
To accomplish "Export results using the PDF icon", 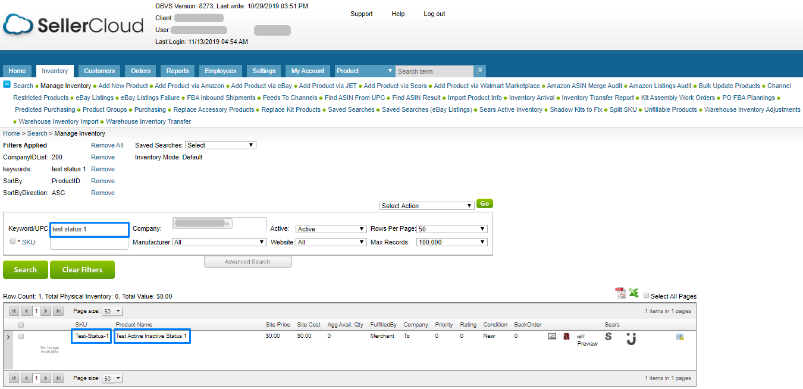I will (620, 293).
